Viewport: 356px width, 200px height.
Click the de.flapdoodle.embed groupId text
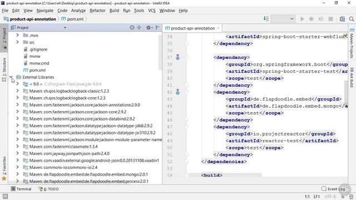pyautogui.click(x=282, y=99)
